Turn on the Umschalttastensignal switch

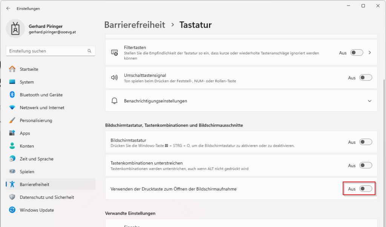[366, 78]
